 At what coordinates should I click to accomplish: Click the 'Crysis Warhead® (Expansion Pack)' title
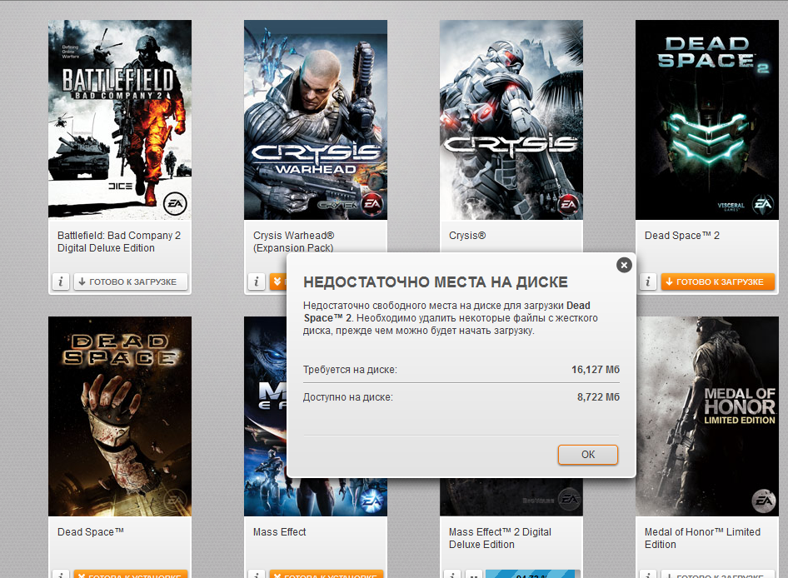coord(293,242)
